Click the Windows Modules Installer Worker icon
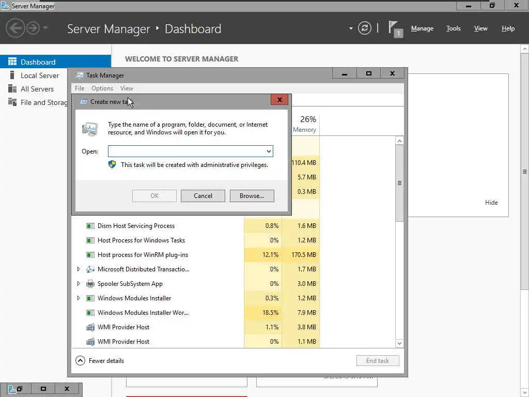The height and width of the screenshot is (397, 529). point(90,313)
